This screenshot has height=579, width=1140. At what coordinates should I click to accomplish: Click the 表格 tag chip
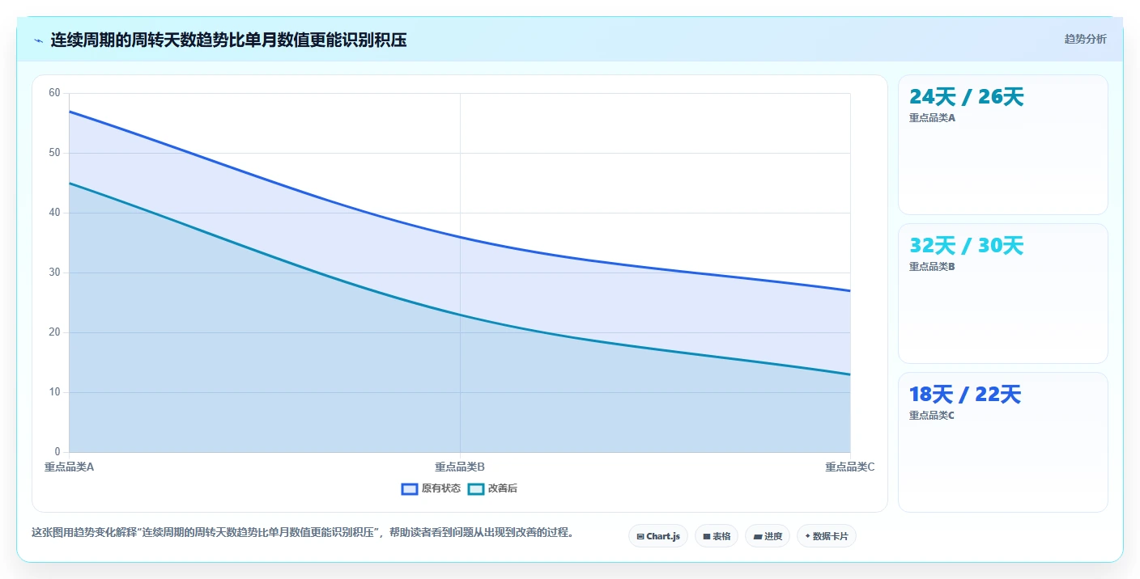pos(717,536)
